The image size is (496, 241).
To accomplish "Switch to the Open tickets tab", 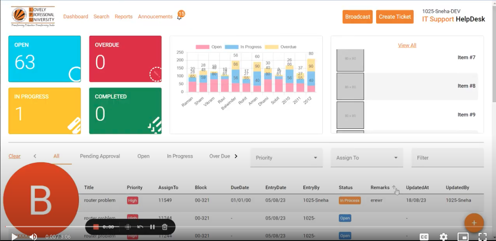I will [x=143, y=156].
